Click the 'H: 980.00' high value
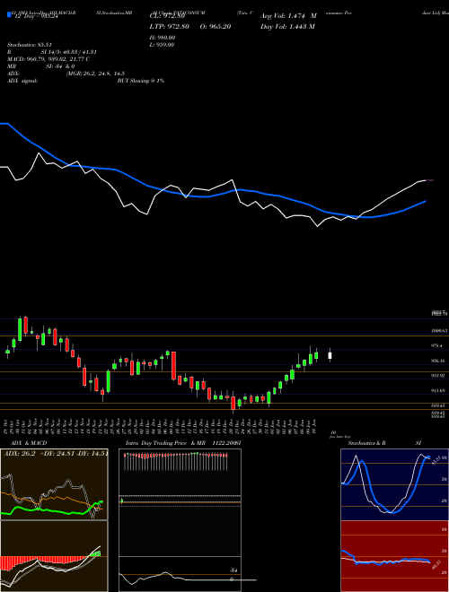 point(162,38)
